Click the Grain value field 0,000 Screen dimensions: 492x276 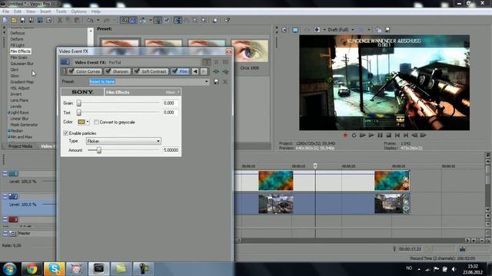tap(171, 103)
